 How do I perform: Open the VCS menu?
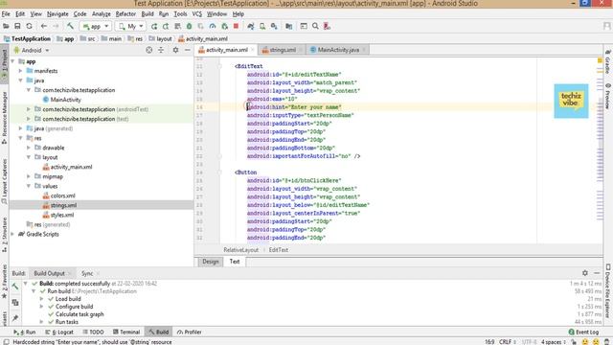[x=197, y=13]
